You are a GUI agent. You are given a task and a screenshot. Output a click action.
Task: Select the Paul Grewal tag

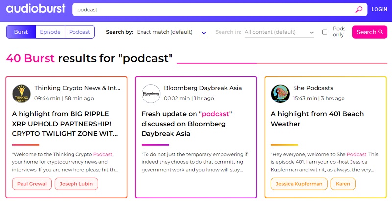pos(32,184)
